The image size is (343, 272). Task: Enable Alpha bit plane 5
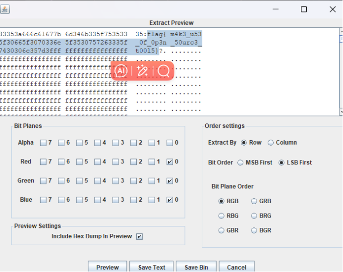click(79, 143)
